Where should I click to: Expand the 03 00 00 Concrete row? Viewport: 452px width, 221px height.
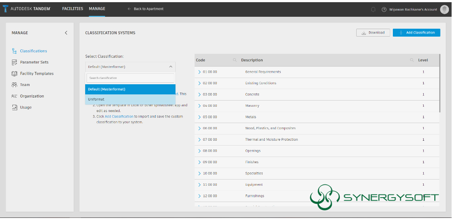tap(200, 94)
